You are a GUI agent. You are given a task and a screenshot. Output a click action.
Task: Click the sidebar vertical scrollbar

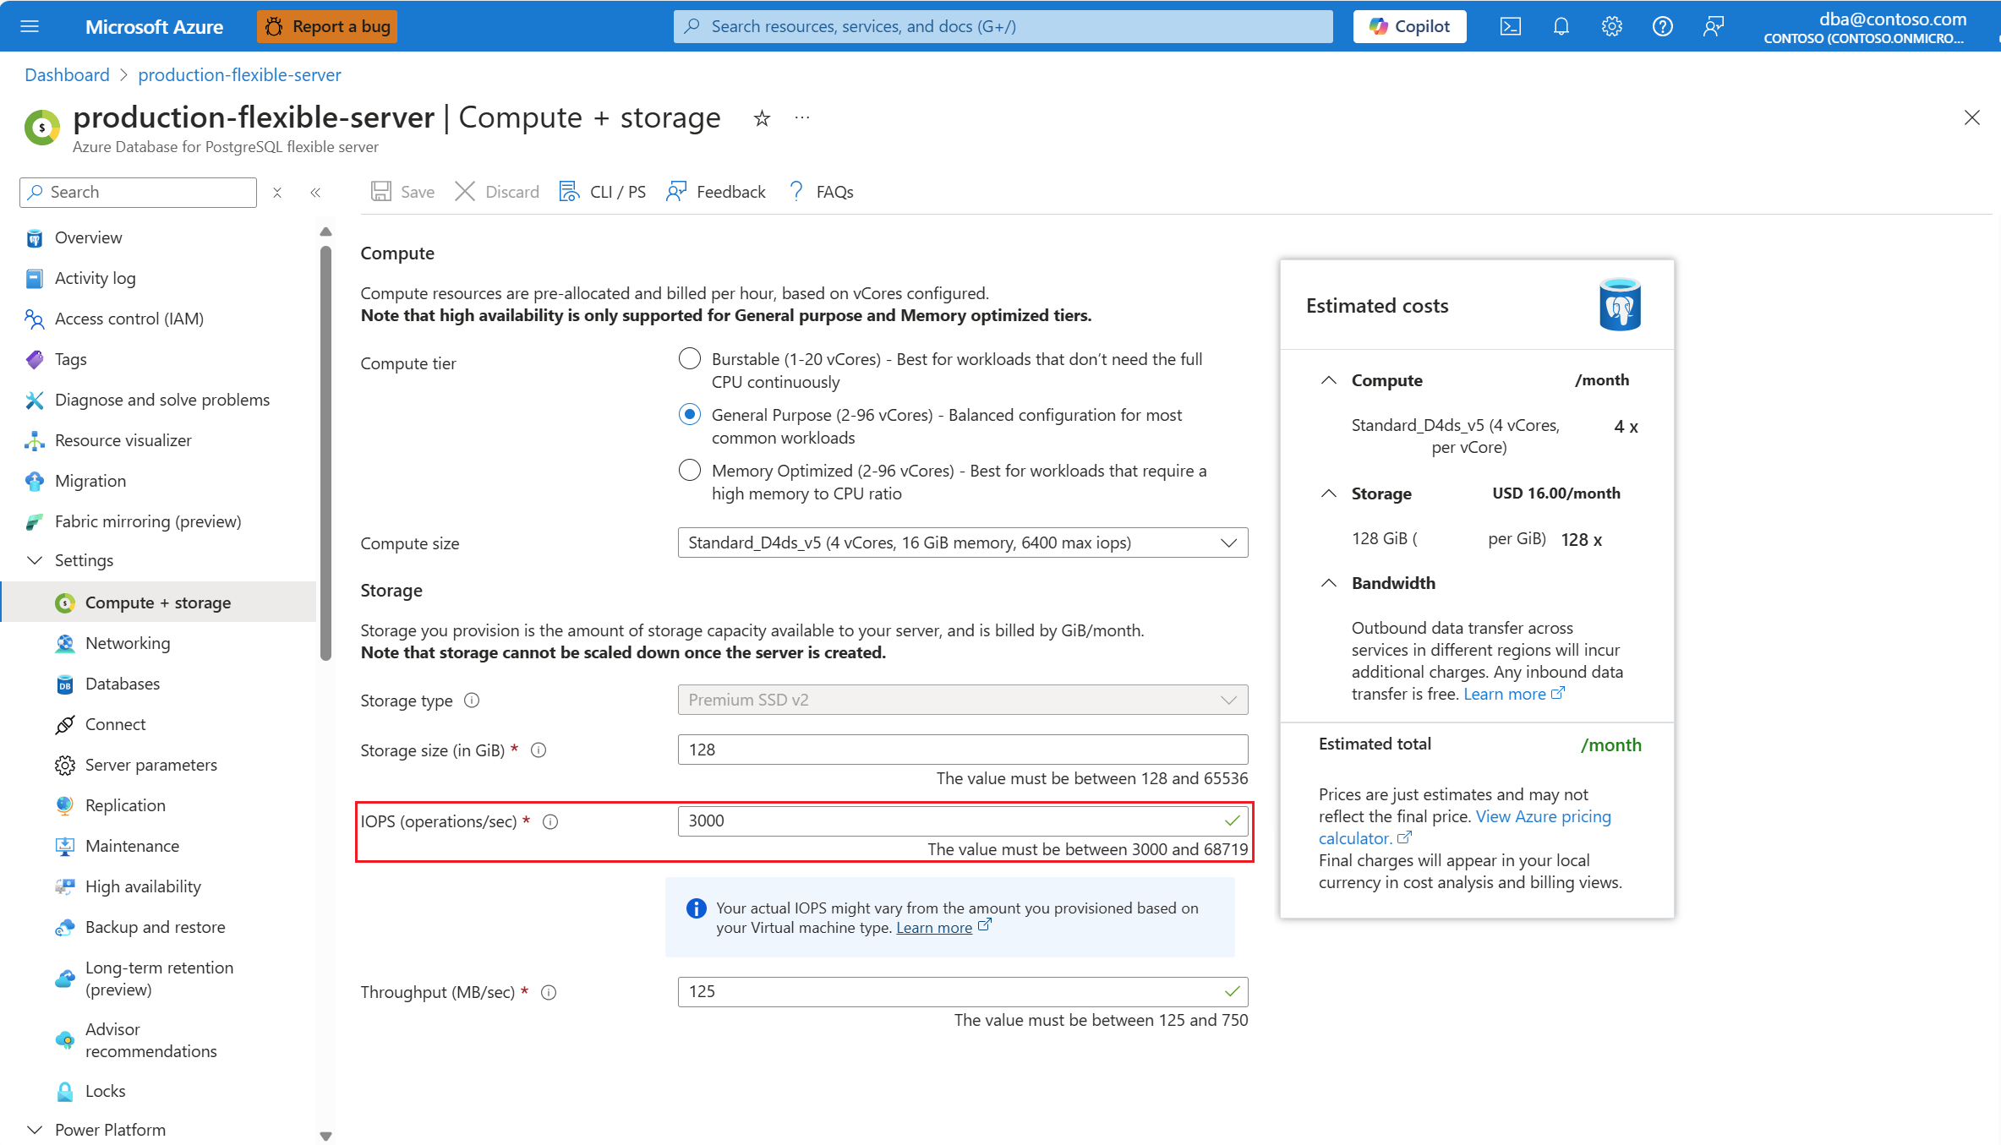pos(326,451)
